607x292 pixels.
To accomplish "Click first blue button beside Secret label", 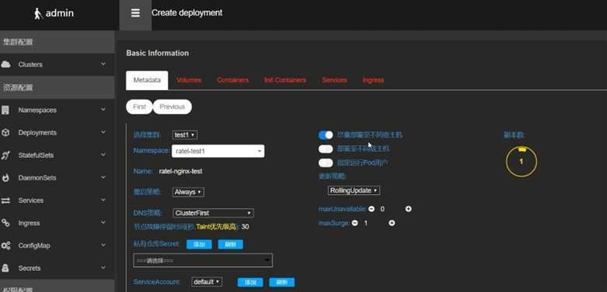I will [199, 245].
